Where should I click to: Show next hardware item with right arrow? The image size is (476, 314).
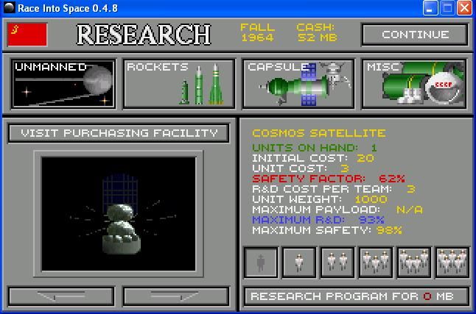[x=176, y=296]
